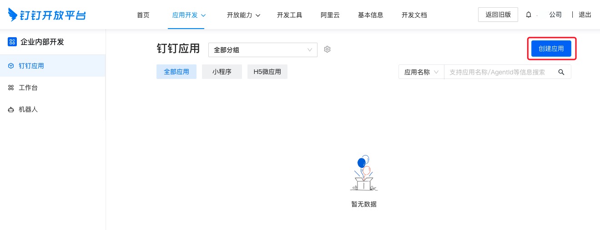
Task: Open 阿里云 in the top navigation
Action: pos(330,15)
